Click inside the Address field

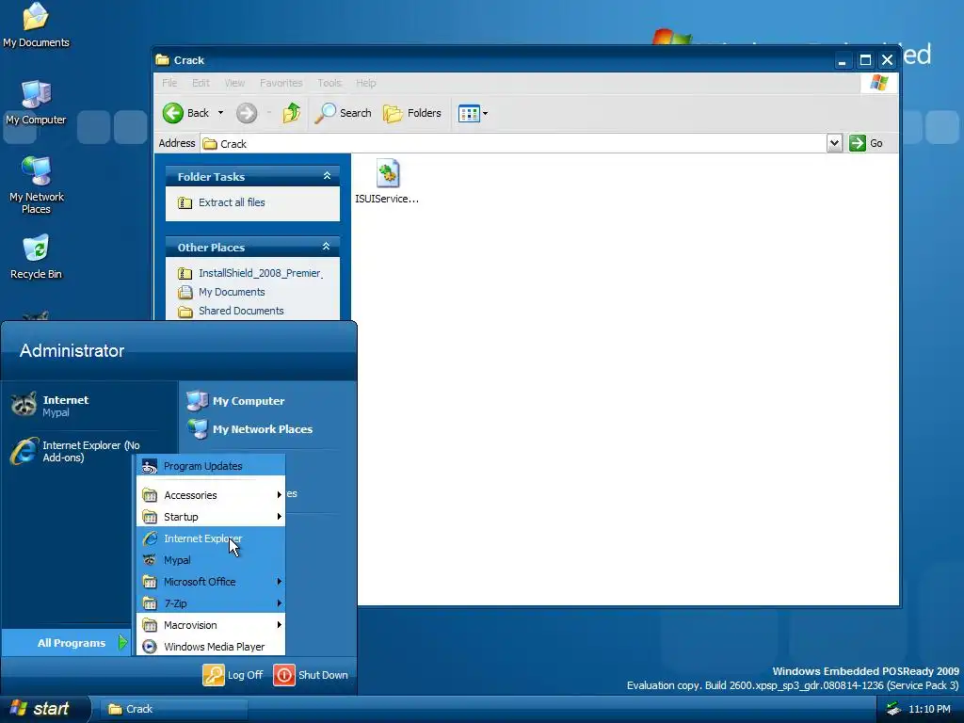(x=513, y=143)
